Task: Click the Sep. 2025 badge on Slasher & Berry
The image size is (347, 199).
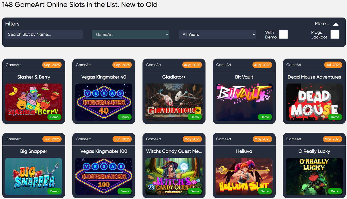Action: point(52,65)
